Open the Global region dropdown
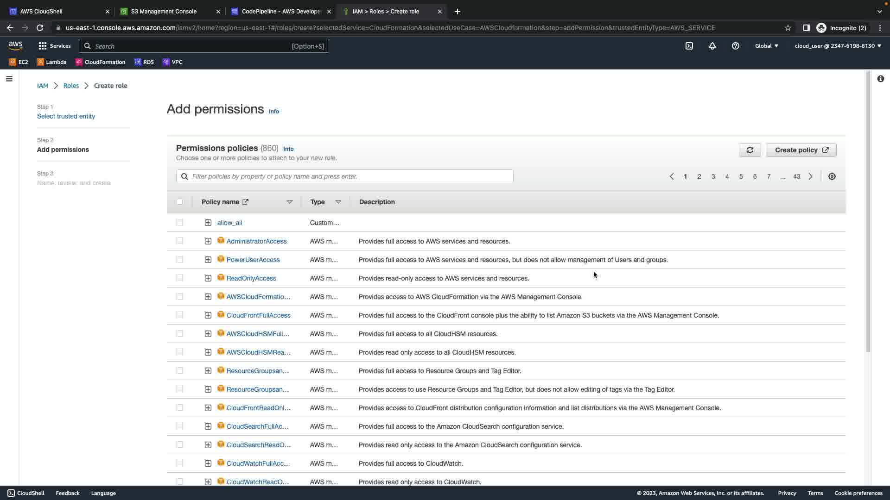The height and width of the screenshot is (500, 890). tap(767, 46)
